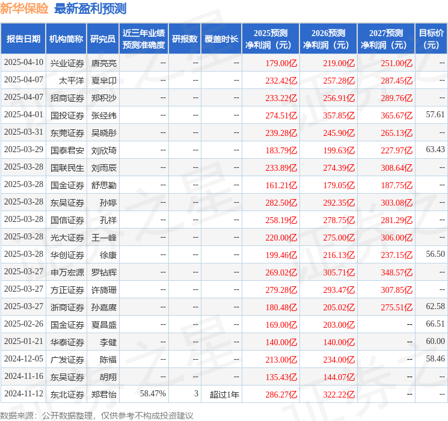Click the 华泰证券 institution cell
The width and height of the screenshot is (448, 421).
point(67,342)
